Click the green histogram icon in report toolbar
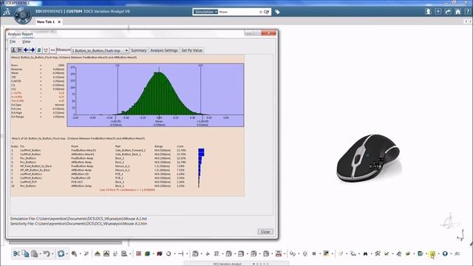 click(x=39, y=50)
